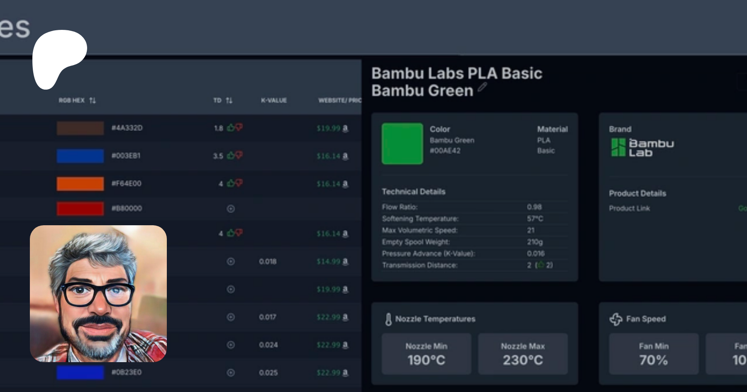Click the add TD icon for #B80000
The image size is (747, 392).
[231, 209]
